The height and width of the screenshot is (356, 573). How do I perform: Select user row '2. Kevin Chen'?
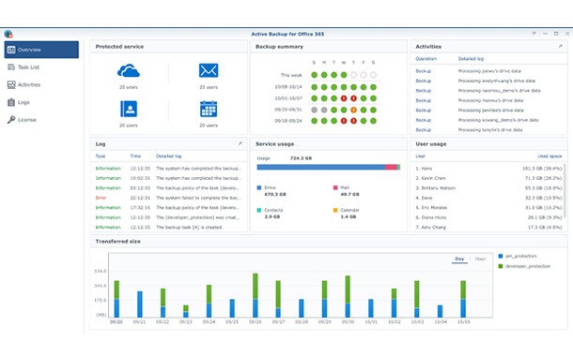[x=488, y=178]
